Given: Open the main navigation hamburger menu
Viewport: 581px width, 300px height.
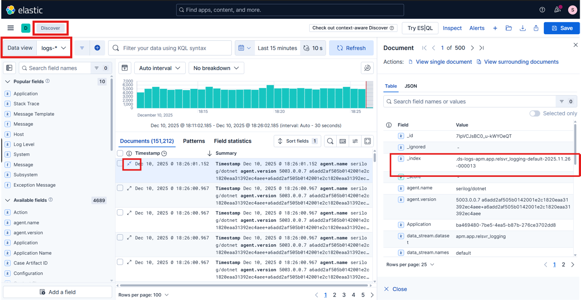Looking at the screenshot, I should click(x=11, y=28).
